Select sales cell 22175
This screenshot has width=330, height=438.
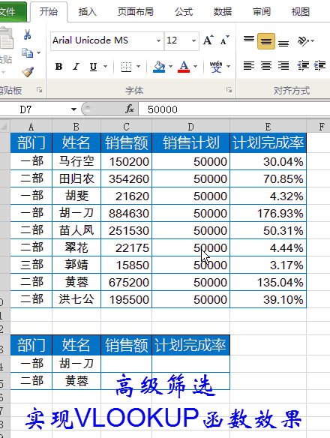click(126, 247)
